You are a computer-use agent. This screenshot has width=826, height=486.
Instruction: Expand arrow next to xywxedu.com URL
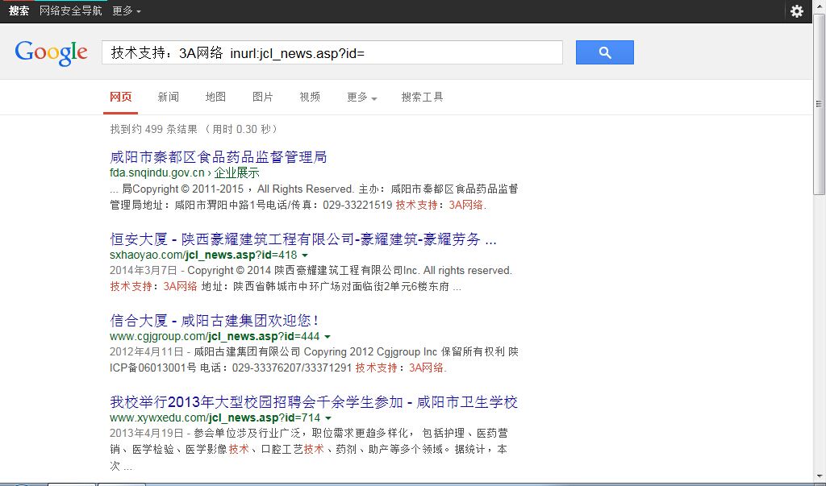pyautogui.click(x=328, y=418)
